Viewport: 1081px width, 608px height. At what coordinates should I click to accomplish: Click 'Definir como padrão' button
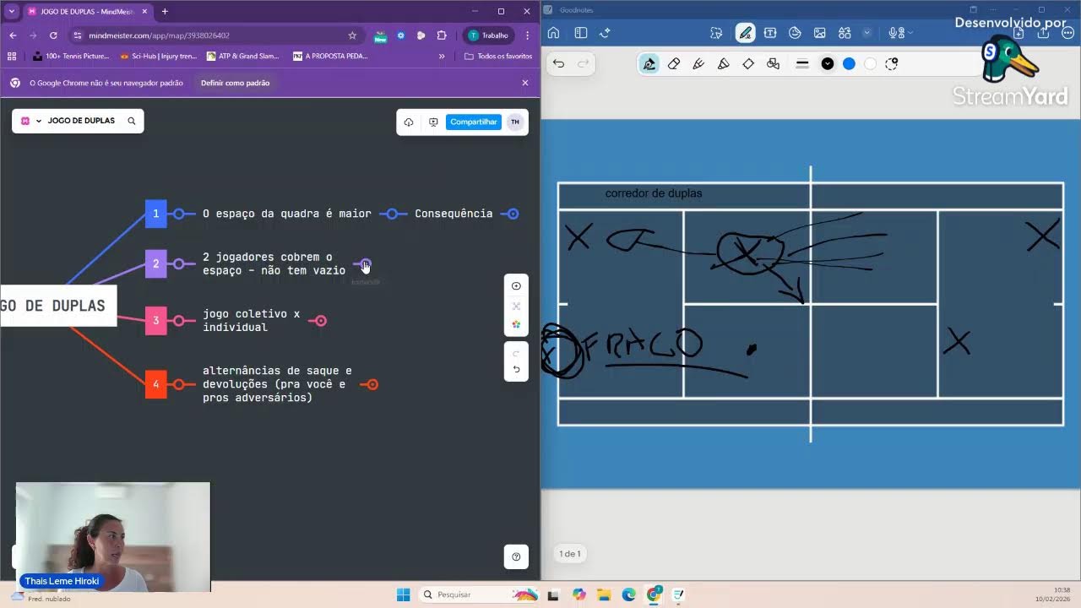236,83
